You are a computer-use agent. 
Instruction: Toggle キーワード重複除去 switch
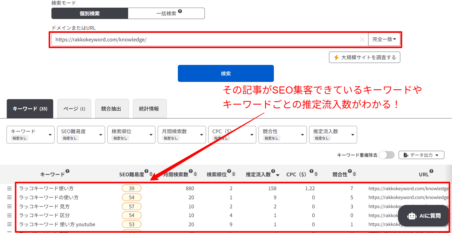[387, 155]
